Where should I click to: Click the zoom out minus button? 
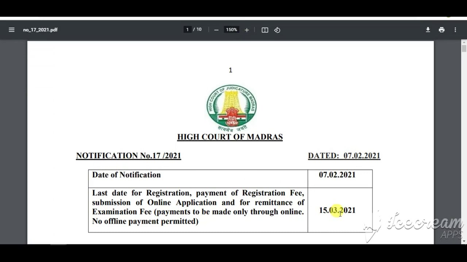pyautogui.click(x=216, y=30)
